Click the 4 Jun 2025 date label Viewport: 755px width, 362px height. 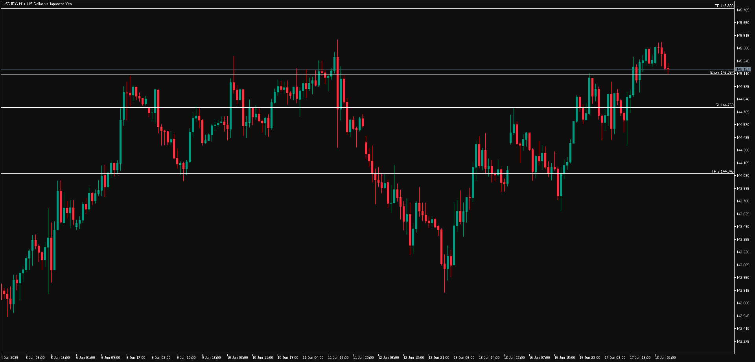coord(9,358)
